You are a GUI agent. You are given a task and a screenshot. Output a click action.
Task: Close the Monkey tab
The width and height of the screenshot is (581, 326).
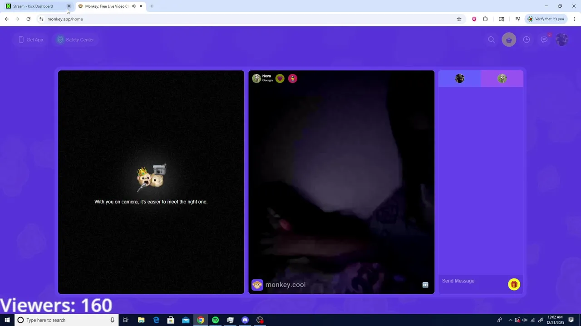click(141, 6)
